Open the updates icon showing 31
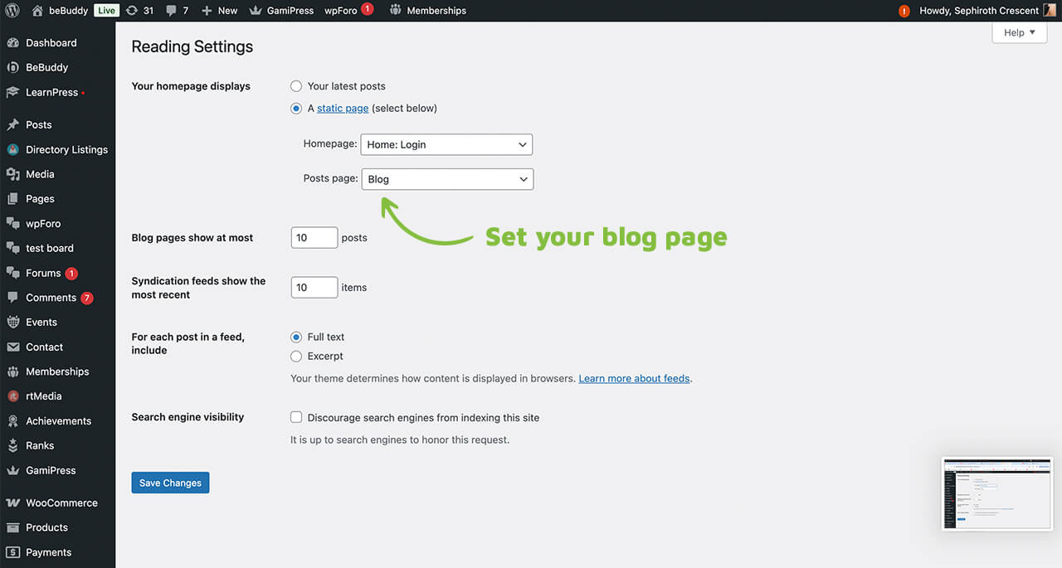1062x568 pixels. click(x=131, y=11)
